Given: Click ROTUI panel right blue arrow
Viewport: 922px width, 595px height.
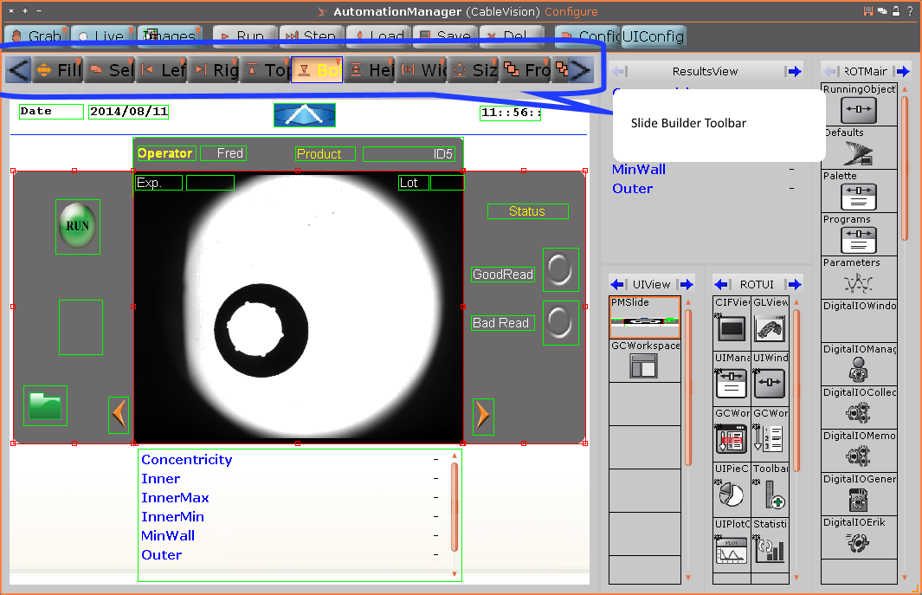Looking at the screenshot, I should click(795, 284).
